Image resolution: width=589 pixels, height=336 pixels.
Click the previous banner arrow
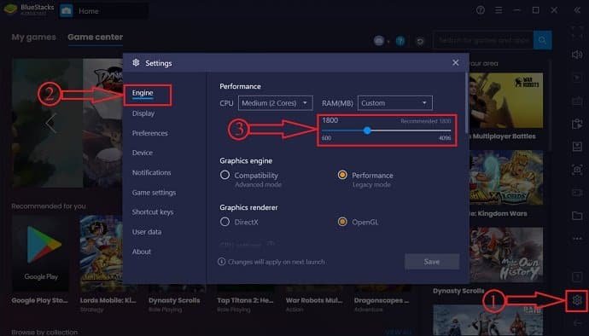(50, 123)
